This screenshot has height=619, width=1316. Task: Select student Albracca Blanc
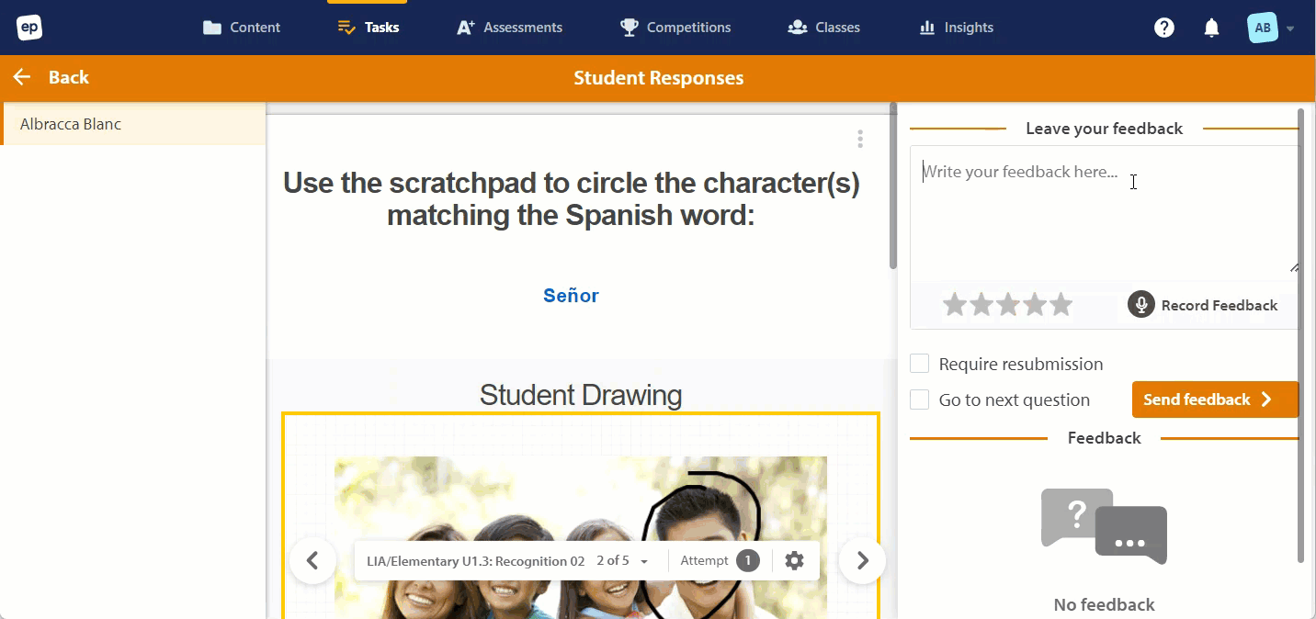tap(133, 124)
